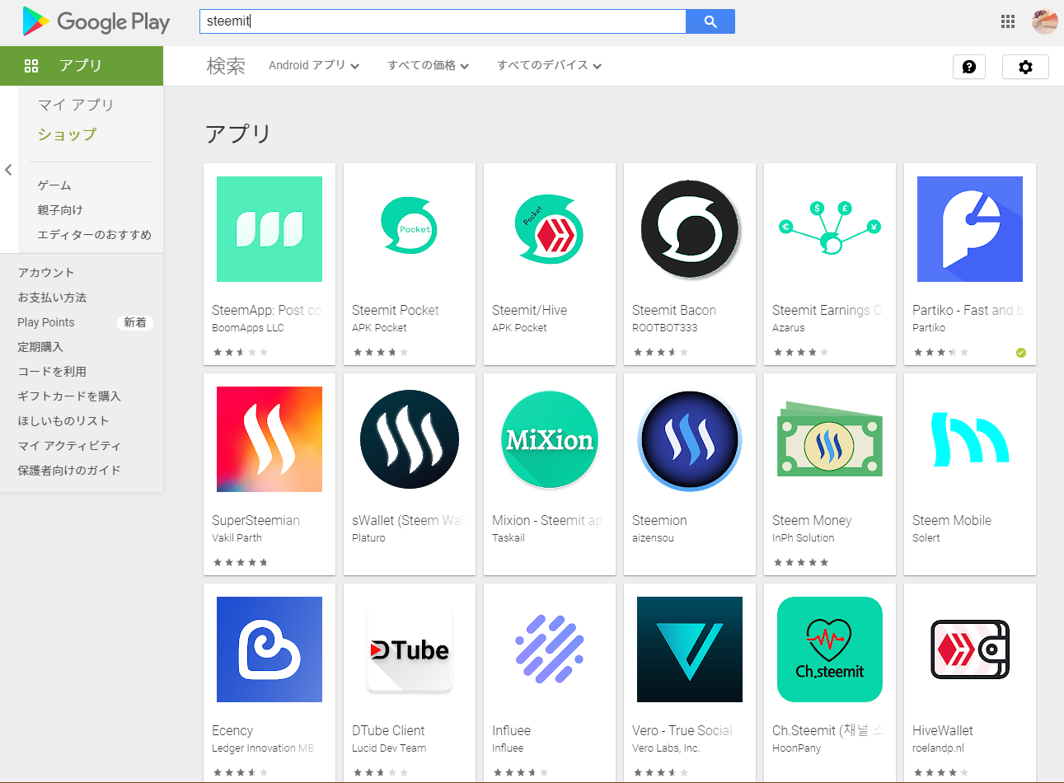The width and height of the screenshot is (1064, 783).
Task: Open Ch.Steemit app icon
Action: [x=830, y=649]
